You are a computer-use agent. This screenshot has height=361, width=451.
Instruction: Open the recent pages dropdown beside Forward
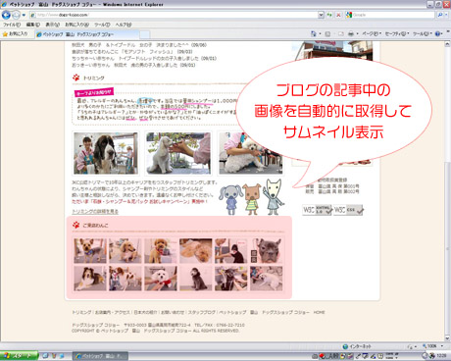coord(24,15)
